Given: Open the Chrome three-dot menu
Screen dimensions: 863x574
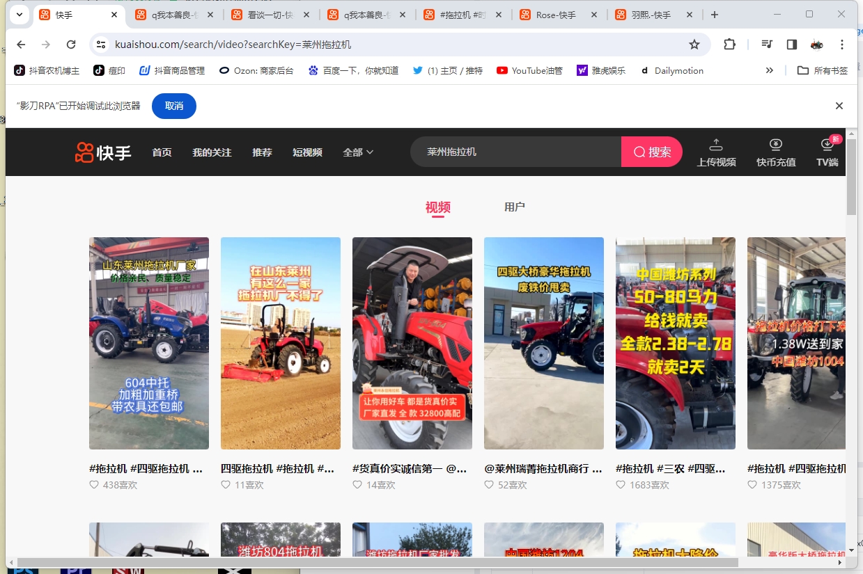Looking at the screenshot, I should coord(842,45).
